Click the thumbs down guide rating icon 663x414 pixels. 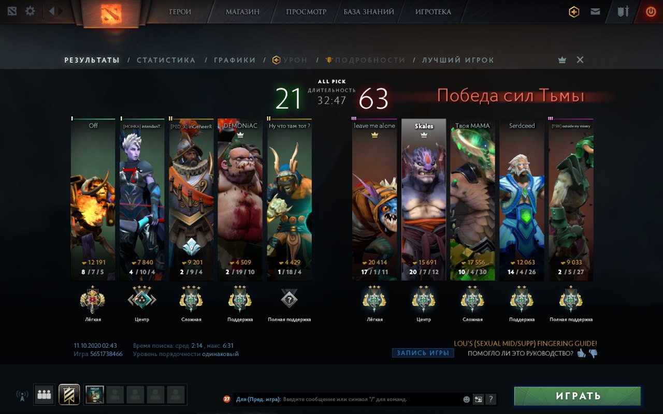tap(593, 354)
